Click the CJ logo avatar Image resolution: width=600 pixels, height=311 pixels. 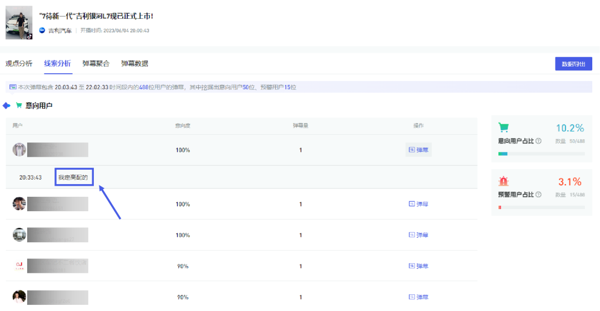(19, 266)
